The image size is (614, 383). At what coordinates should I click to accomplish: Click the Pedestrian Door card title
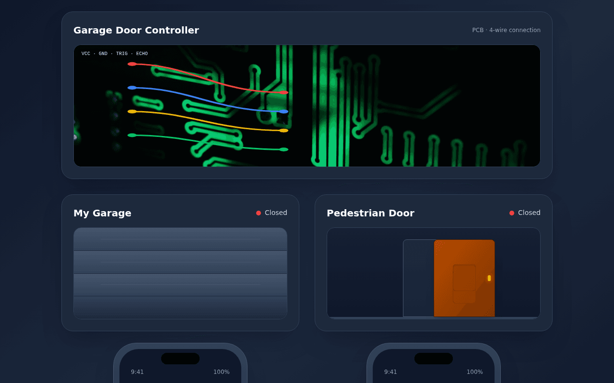370,213
